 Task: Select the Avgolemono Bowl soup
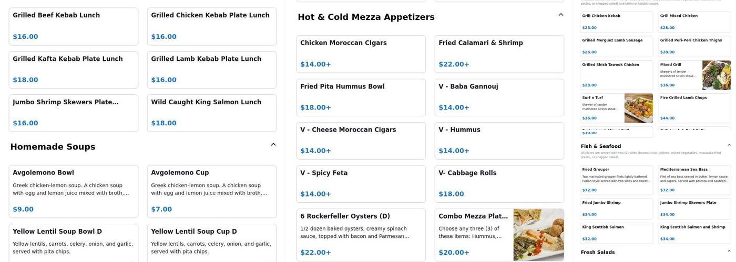[74, 191]
